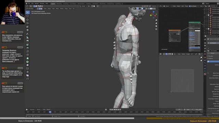Select the Shrink/Fatten tool
The width and height of the screenshot is (219, 123).
(28, 75)
